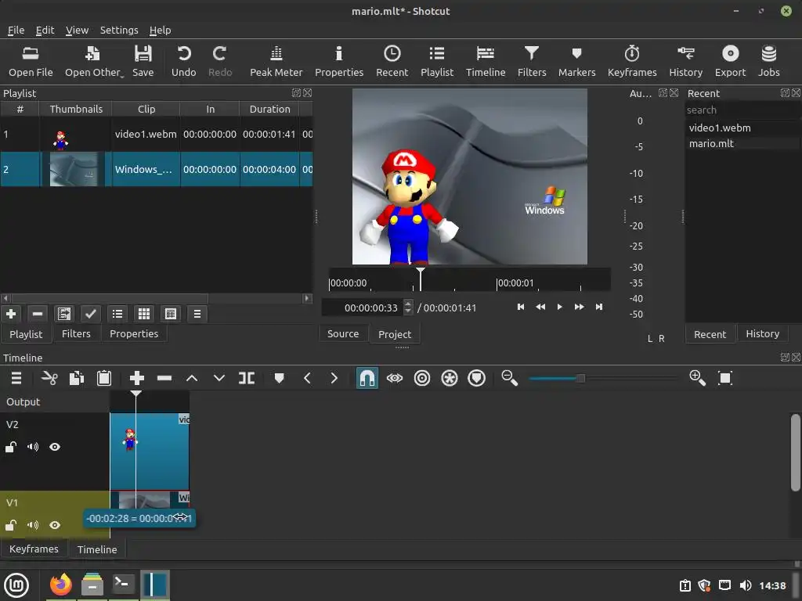
Task: Cut the selected clip with scissors icon
Action: [49, 378]
